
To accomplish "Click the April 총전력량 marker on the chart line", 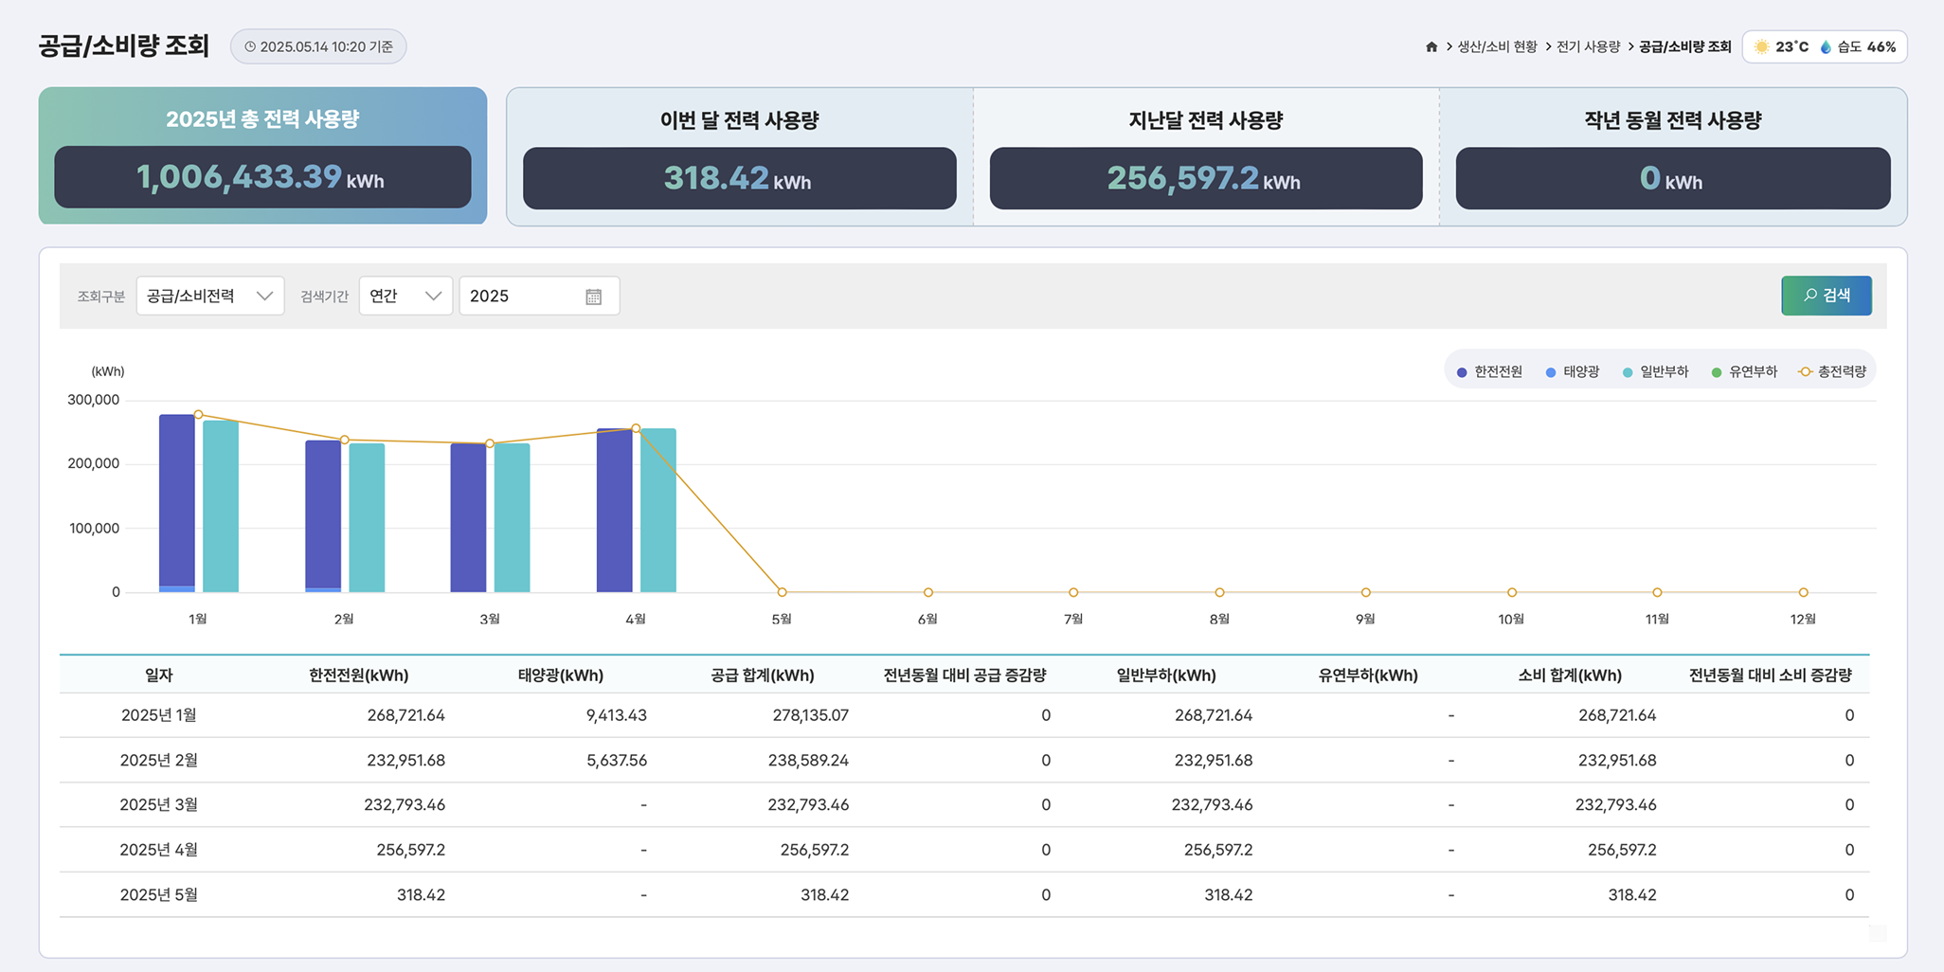I will click(636, 428).
